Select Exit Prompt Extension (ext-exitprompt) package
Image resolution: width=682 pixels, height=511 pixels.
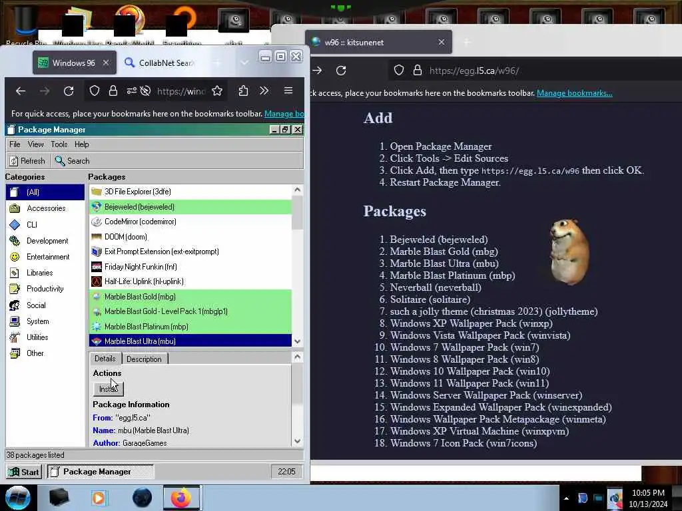190,252
